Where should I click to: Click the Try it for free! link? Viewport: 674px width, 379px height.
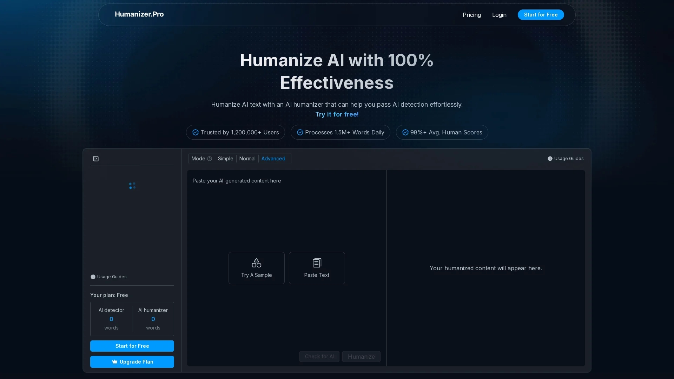pos(337,114)
